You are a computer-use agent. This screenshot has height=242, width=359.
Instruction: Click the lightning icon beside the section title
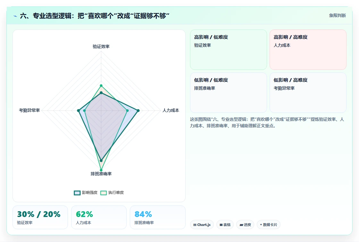(x=15, y=16)
